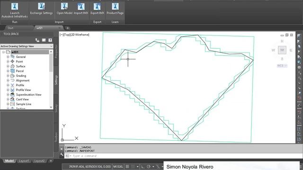Expand the Point settings node
This screenshot has width=303, height=170.
[8, 61]
